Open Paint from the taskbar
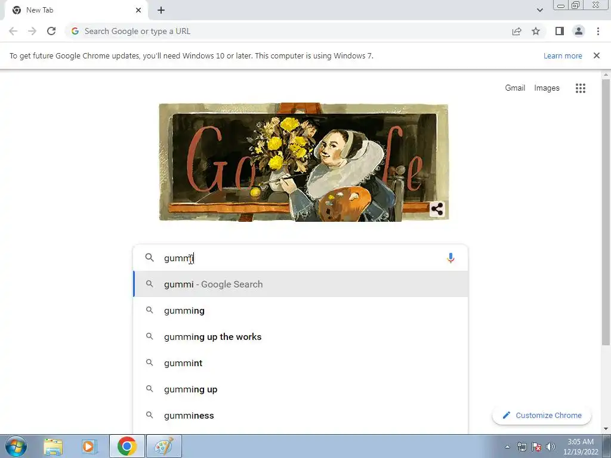The width and height of the screenshot is (611, 458). [x=163, y=446]
